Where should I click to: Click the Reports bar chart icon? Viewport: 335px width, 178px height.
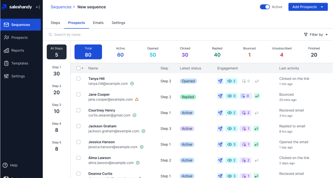pos(6,50)
